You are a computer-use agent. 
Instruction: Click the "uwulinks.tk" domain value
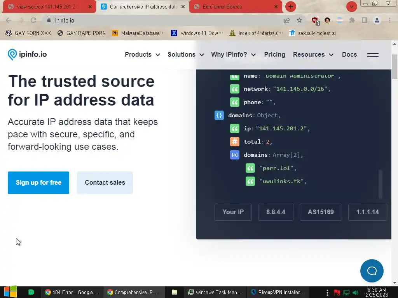tap(281, 181)
